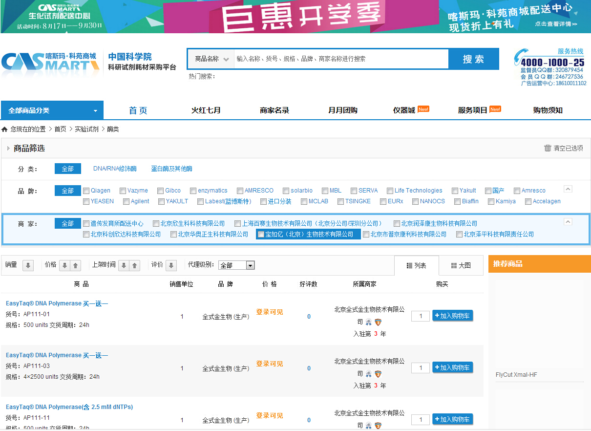Check the Life Technologies brand checkbox
This screenshot has width=591, height=431.
pos(390,191)
